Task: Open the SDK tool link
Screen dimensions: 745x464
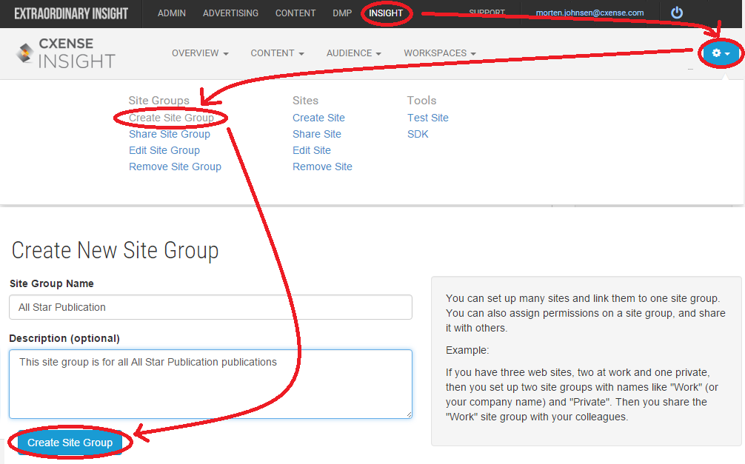Action: (418, 134)
